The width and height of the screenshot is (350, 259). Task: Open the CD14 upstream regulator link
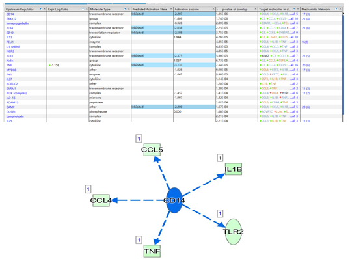point(10,14)
